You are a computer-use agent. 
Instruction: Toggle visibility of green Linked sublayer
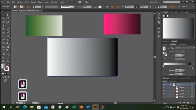164,91
